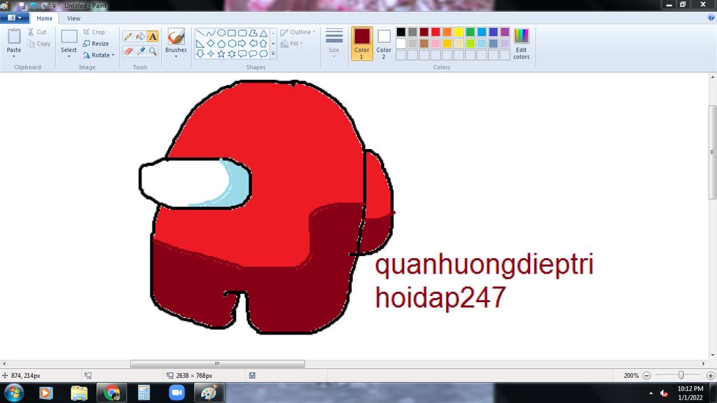Click the Copy button

(39, 43)
